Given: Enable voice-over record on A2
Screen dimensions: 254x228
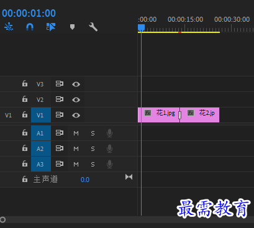Looking at the screenshot, I should click(x=109, y=148).
